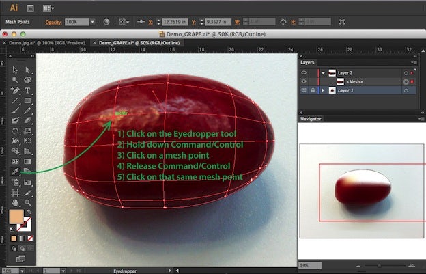Open the Layers panel tab

click(x=308, y=62)
